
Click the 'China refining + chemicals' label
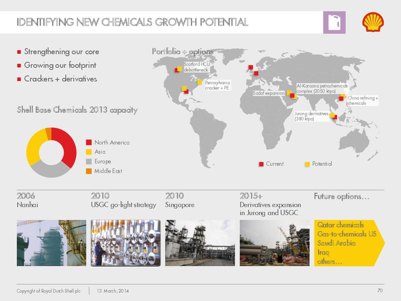(362, 101)
